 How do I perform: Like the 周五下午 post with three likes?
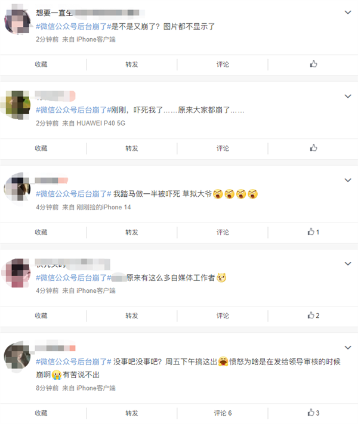[x=313, y=413]
